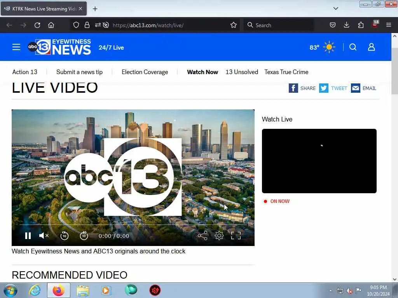Image resolution: width=398 pixels, height=298 pixels.
Task: Click the scrollbar down arrow
Action: point(395,279)
